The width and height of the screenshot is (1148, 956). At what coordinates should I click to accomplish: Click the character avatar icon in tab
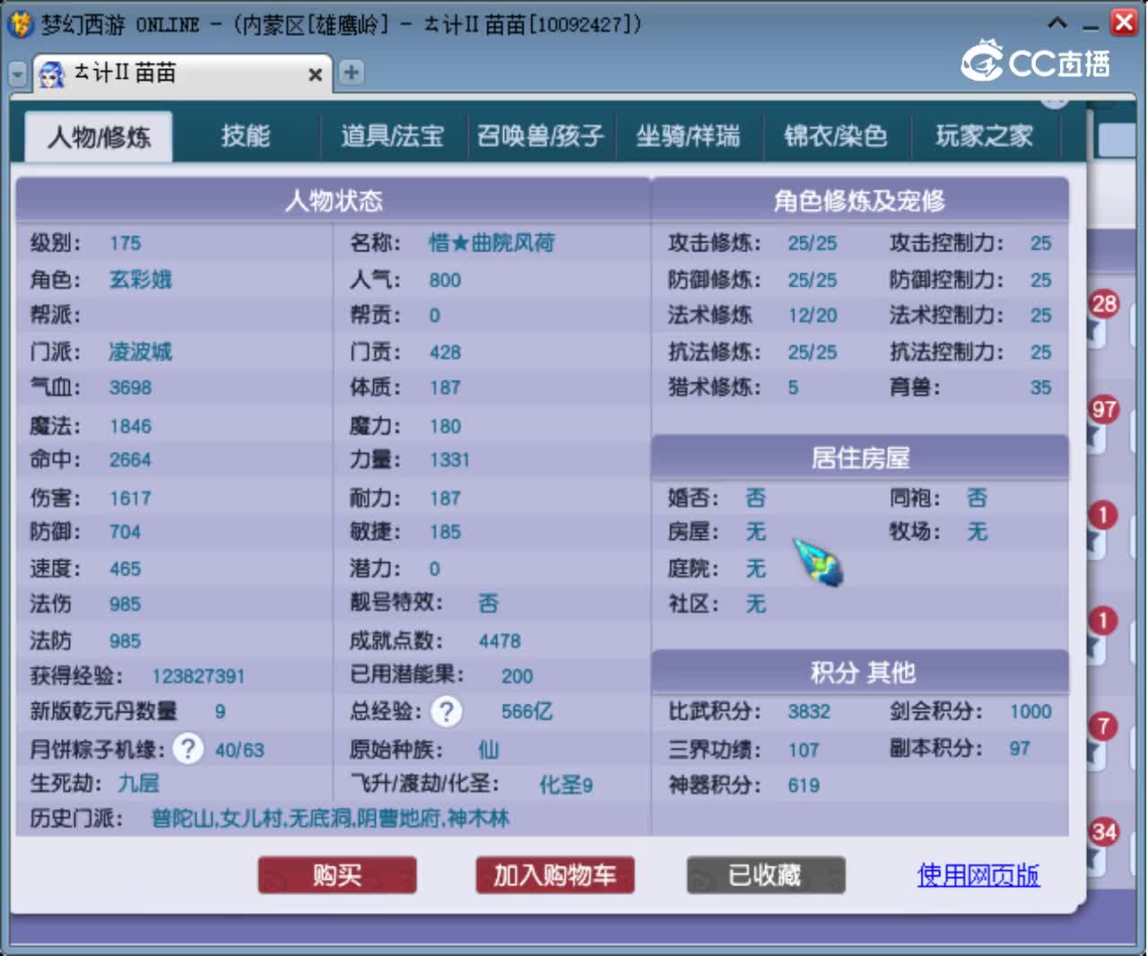click(52, 74)
